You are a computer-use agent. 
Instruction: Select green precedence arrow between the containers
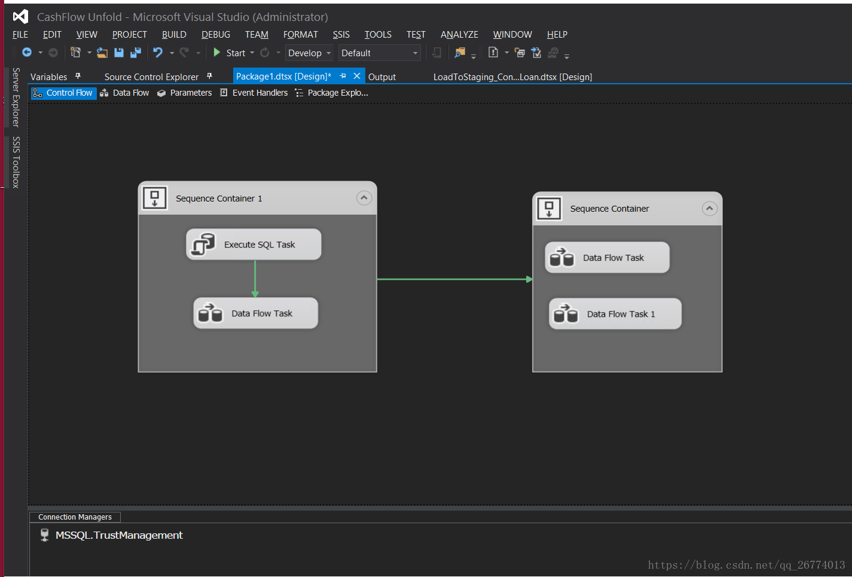[454, 279]
